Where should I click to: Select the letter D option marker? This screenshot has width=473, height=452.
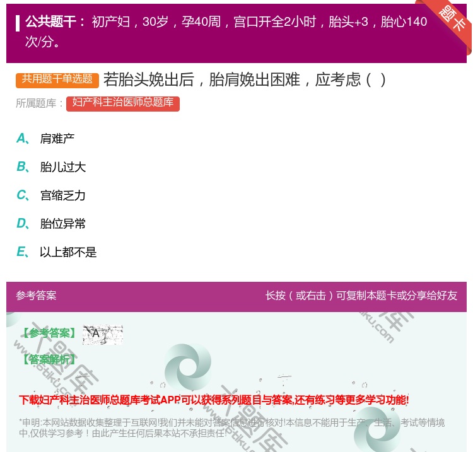tap(21, 224)
